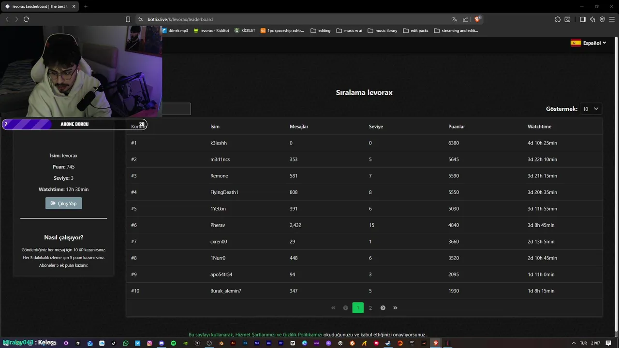Click the streamer webcam overlay
This screenshot has width=619, height=348.
click(x=81, y=72)
